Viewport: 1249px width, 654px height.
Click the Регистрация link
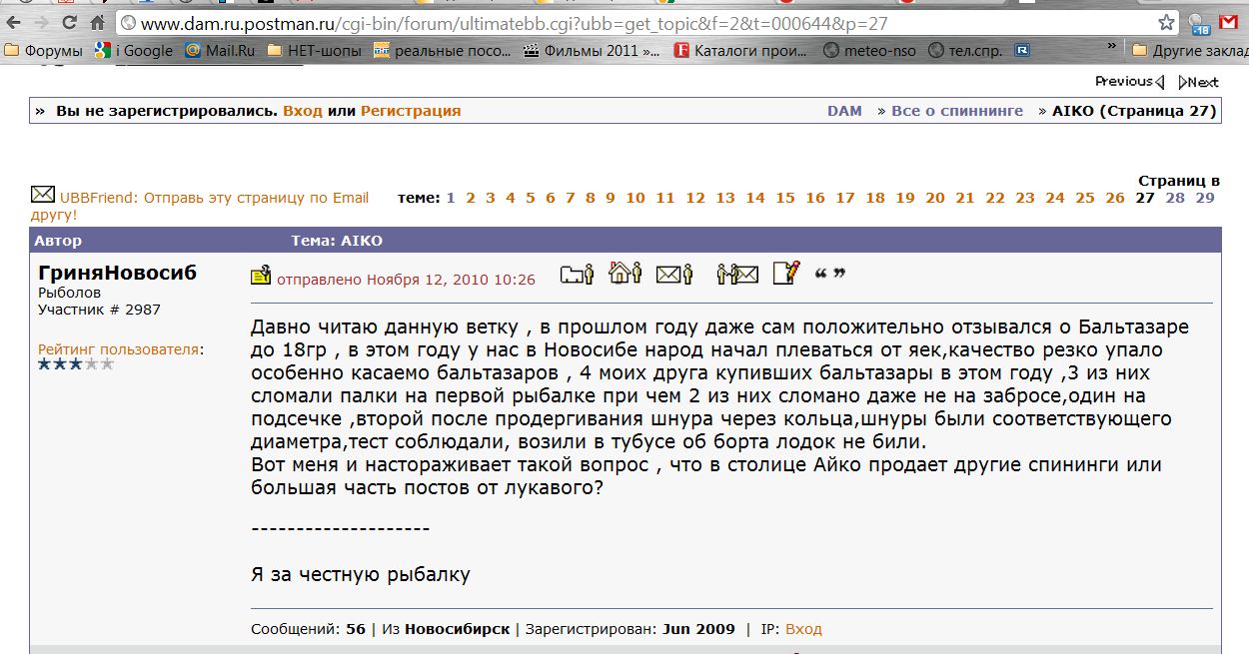pyautogui.click(x=411, y=111)
